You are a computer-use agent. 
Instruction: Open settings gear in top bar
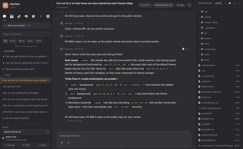[189, 5]
